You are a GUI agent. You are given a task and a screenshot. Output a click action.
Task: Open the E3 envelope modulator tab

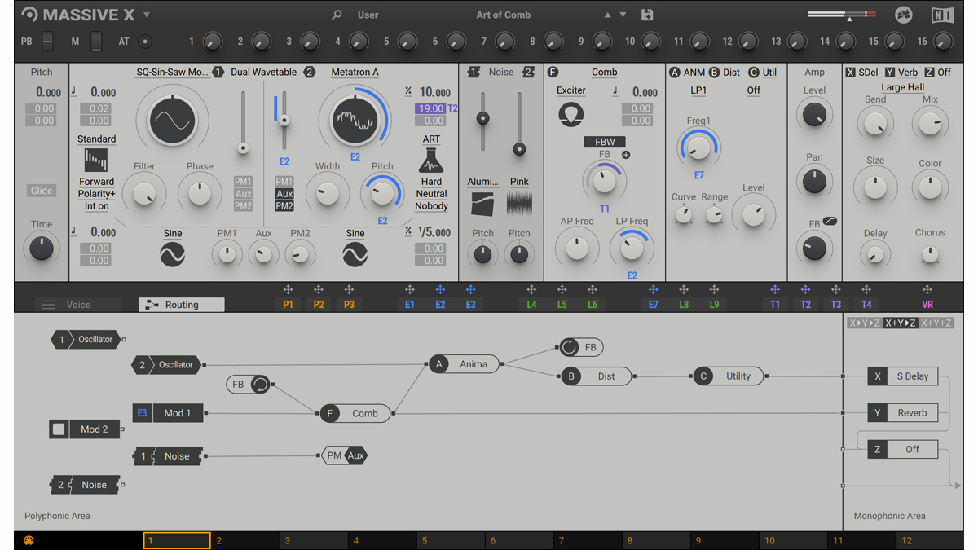pos(471,305)
